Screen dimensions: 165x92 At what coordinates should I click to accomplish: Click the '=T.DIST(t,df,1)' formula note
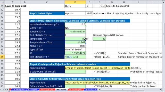click(x=102, y=72)
